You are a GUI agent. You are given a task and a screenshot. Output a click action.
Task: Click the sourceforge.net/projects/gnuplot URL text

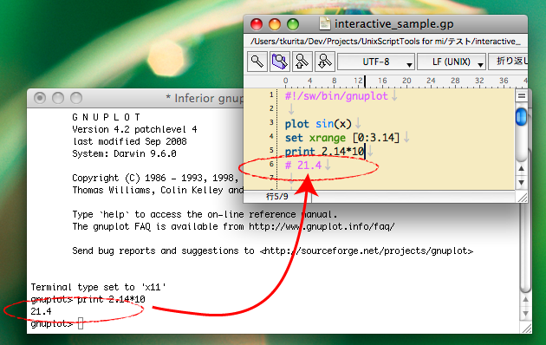coord(367,251)
